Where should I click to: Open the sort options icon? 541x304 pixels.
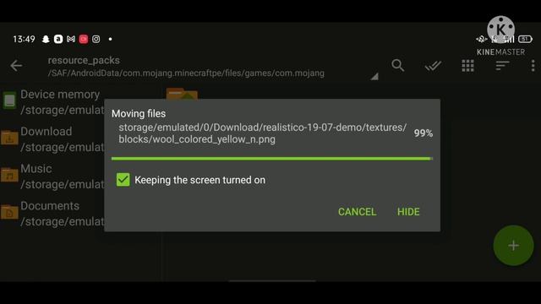coord(502,66)
